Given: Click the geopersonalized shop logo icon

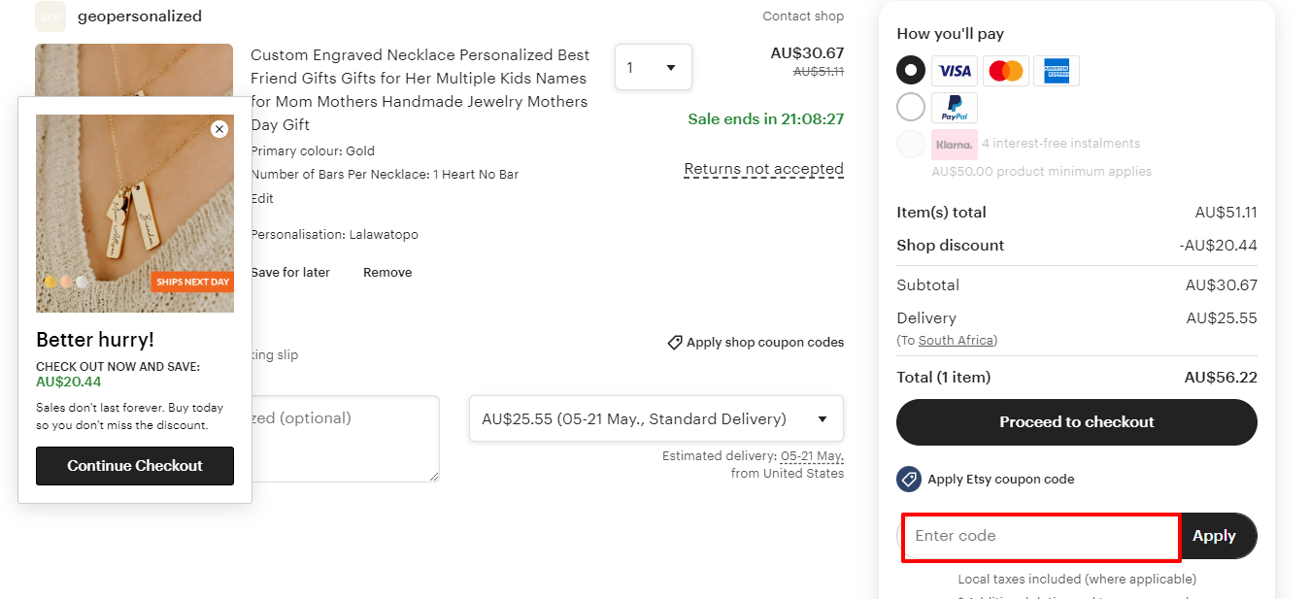Looking at the screenshot, I should [x=50, y=17].
